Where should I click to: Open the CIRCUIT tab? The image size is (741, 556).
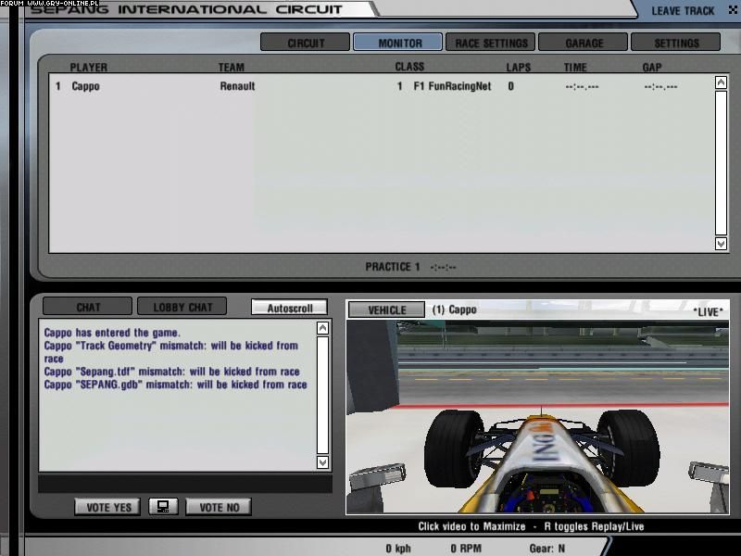[x=305, y=43]
